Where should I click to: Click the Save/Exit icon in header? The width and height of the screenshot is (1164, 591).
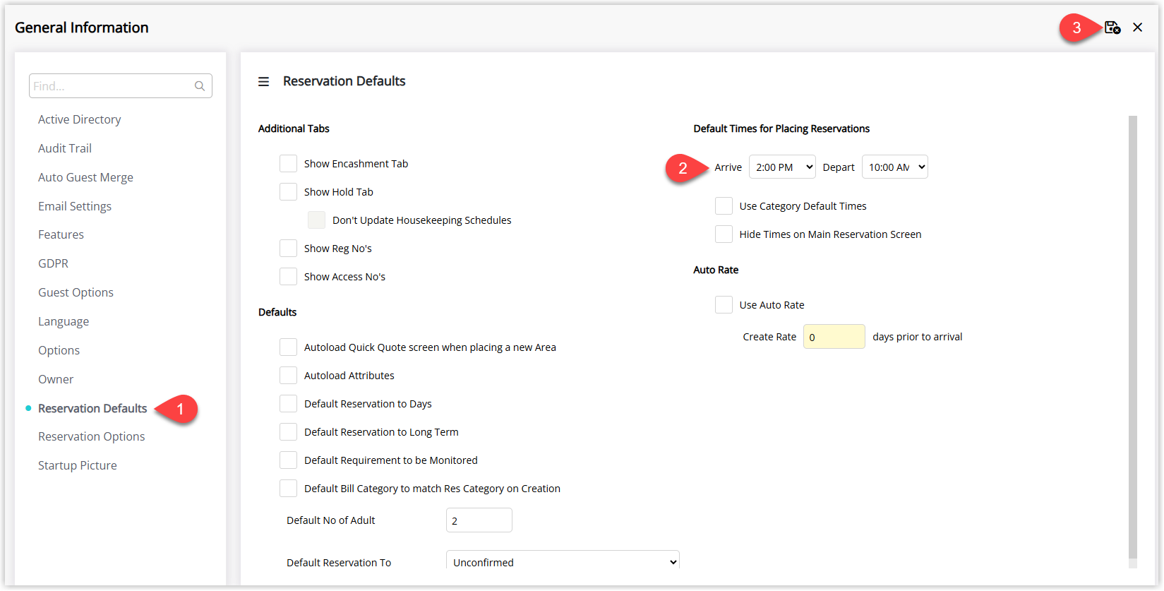(x=1112, y=28)
